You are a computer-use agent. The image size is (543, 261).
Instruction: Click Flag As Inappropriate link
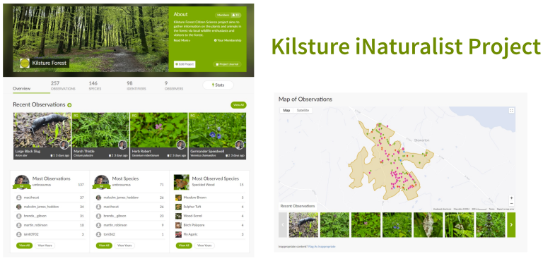click(322, 246)
